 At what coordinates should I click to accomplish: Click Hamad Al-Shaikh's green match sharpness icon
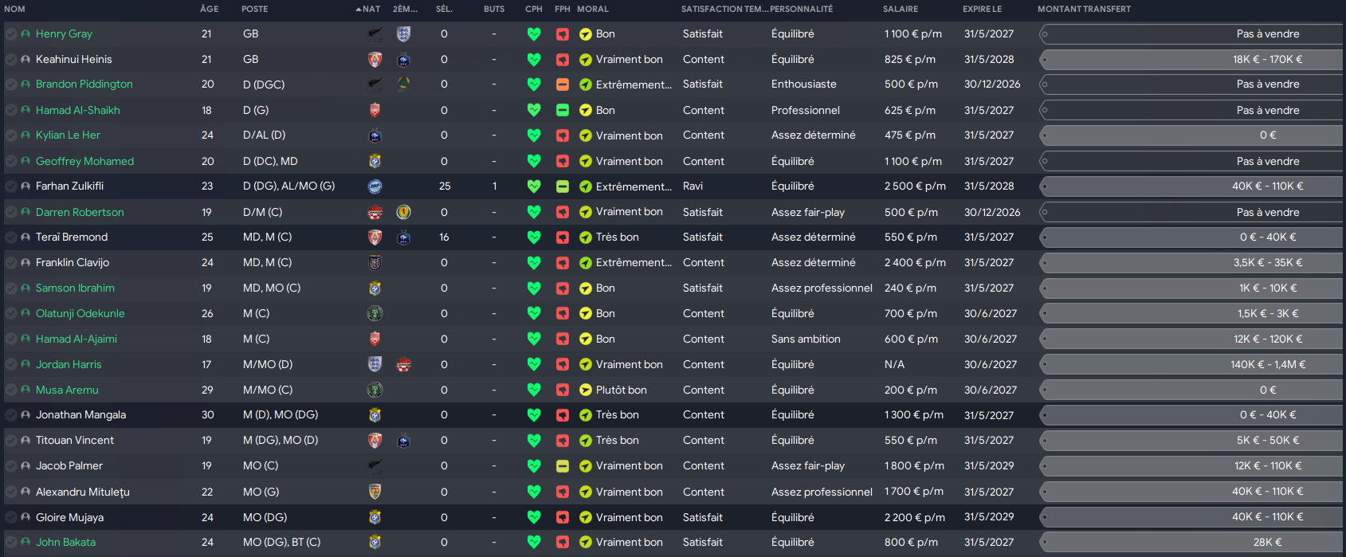coord(563,110)
